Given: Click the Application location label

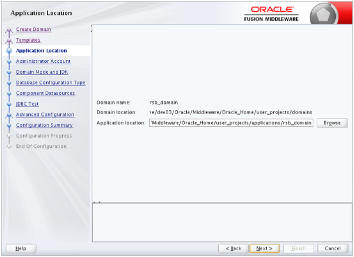Looking at the screenshot, I should point(121,123).
